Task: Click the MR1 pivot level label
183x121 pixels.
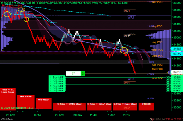Action: coord(126,11)
